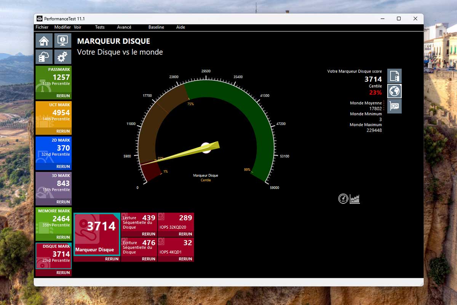
Task: Open the Modifier menu
Action: [62, 27]
